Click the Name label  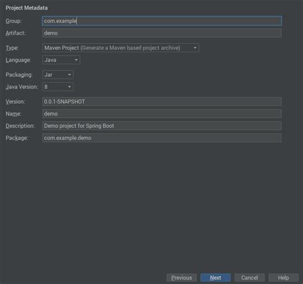click(x=13, y=114)
